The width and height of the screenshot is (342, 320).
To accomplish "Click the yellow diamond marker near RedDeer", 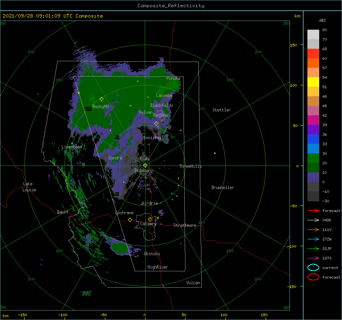I will 156,124.
